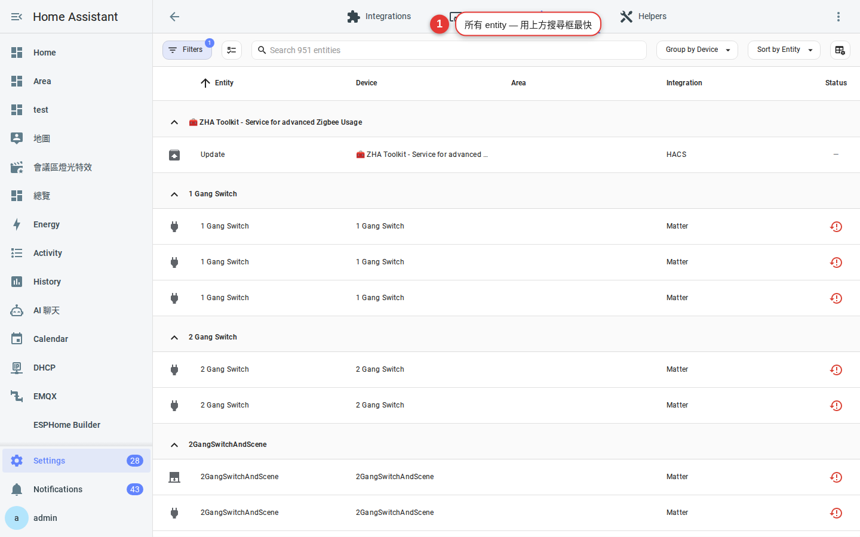Open the History panel

click(76, 282)
